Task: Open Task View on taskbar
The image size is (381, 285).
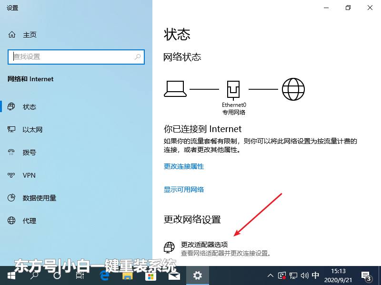Action: click(x=80, y=275)
